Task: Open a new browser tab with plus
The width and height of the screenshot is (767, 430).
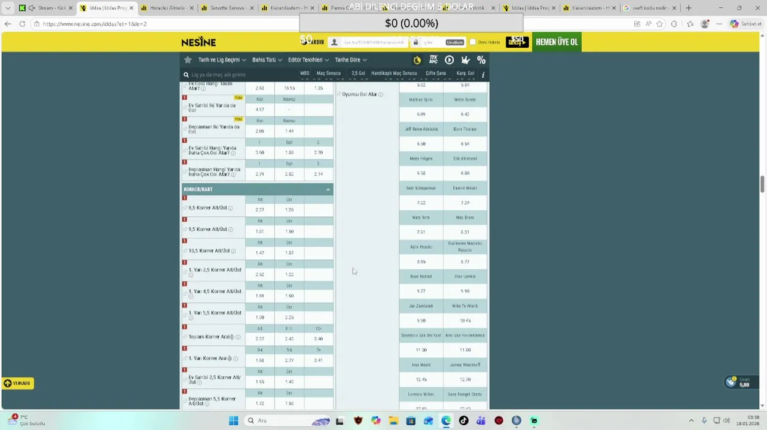Action: click(689, 8)
